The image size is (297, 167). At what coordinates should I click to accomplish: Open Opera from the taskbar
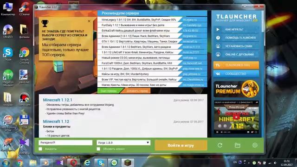pos(73,163)
